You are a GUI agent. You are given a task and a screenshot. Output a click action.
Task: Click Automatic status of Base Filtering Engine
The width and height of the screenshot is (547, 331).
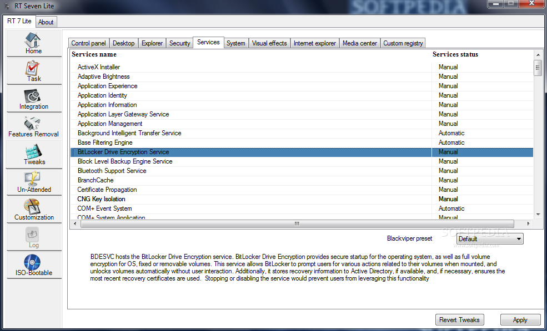pyautogui.click(x=451, y=142)
